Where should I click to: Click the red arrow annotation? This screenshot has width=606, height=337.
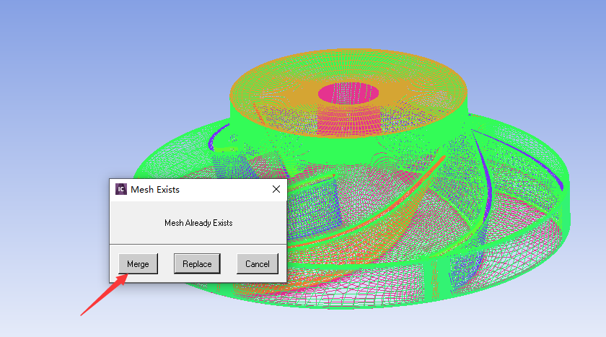(102, 295)
